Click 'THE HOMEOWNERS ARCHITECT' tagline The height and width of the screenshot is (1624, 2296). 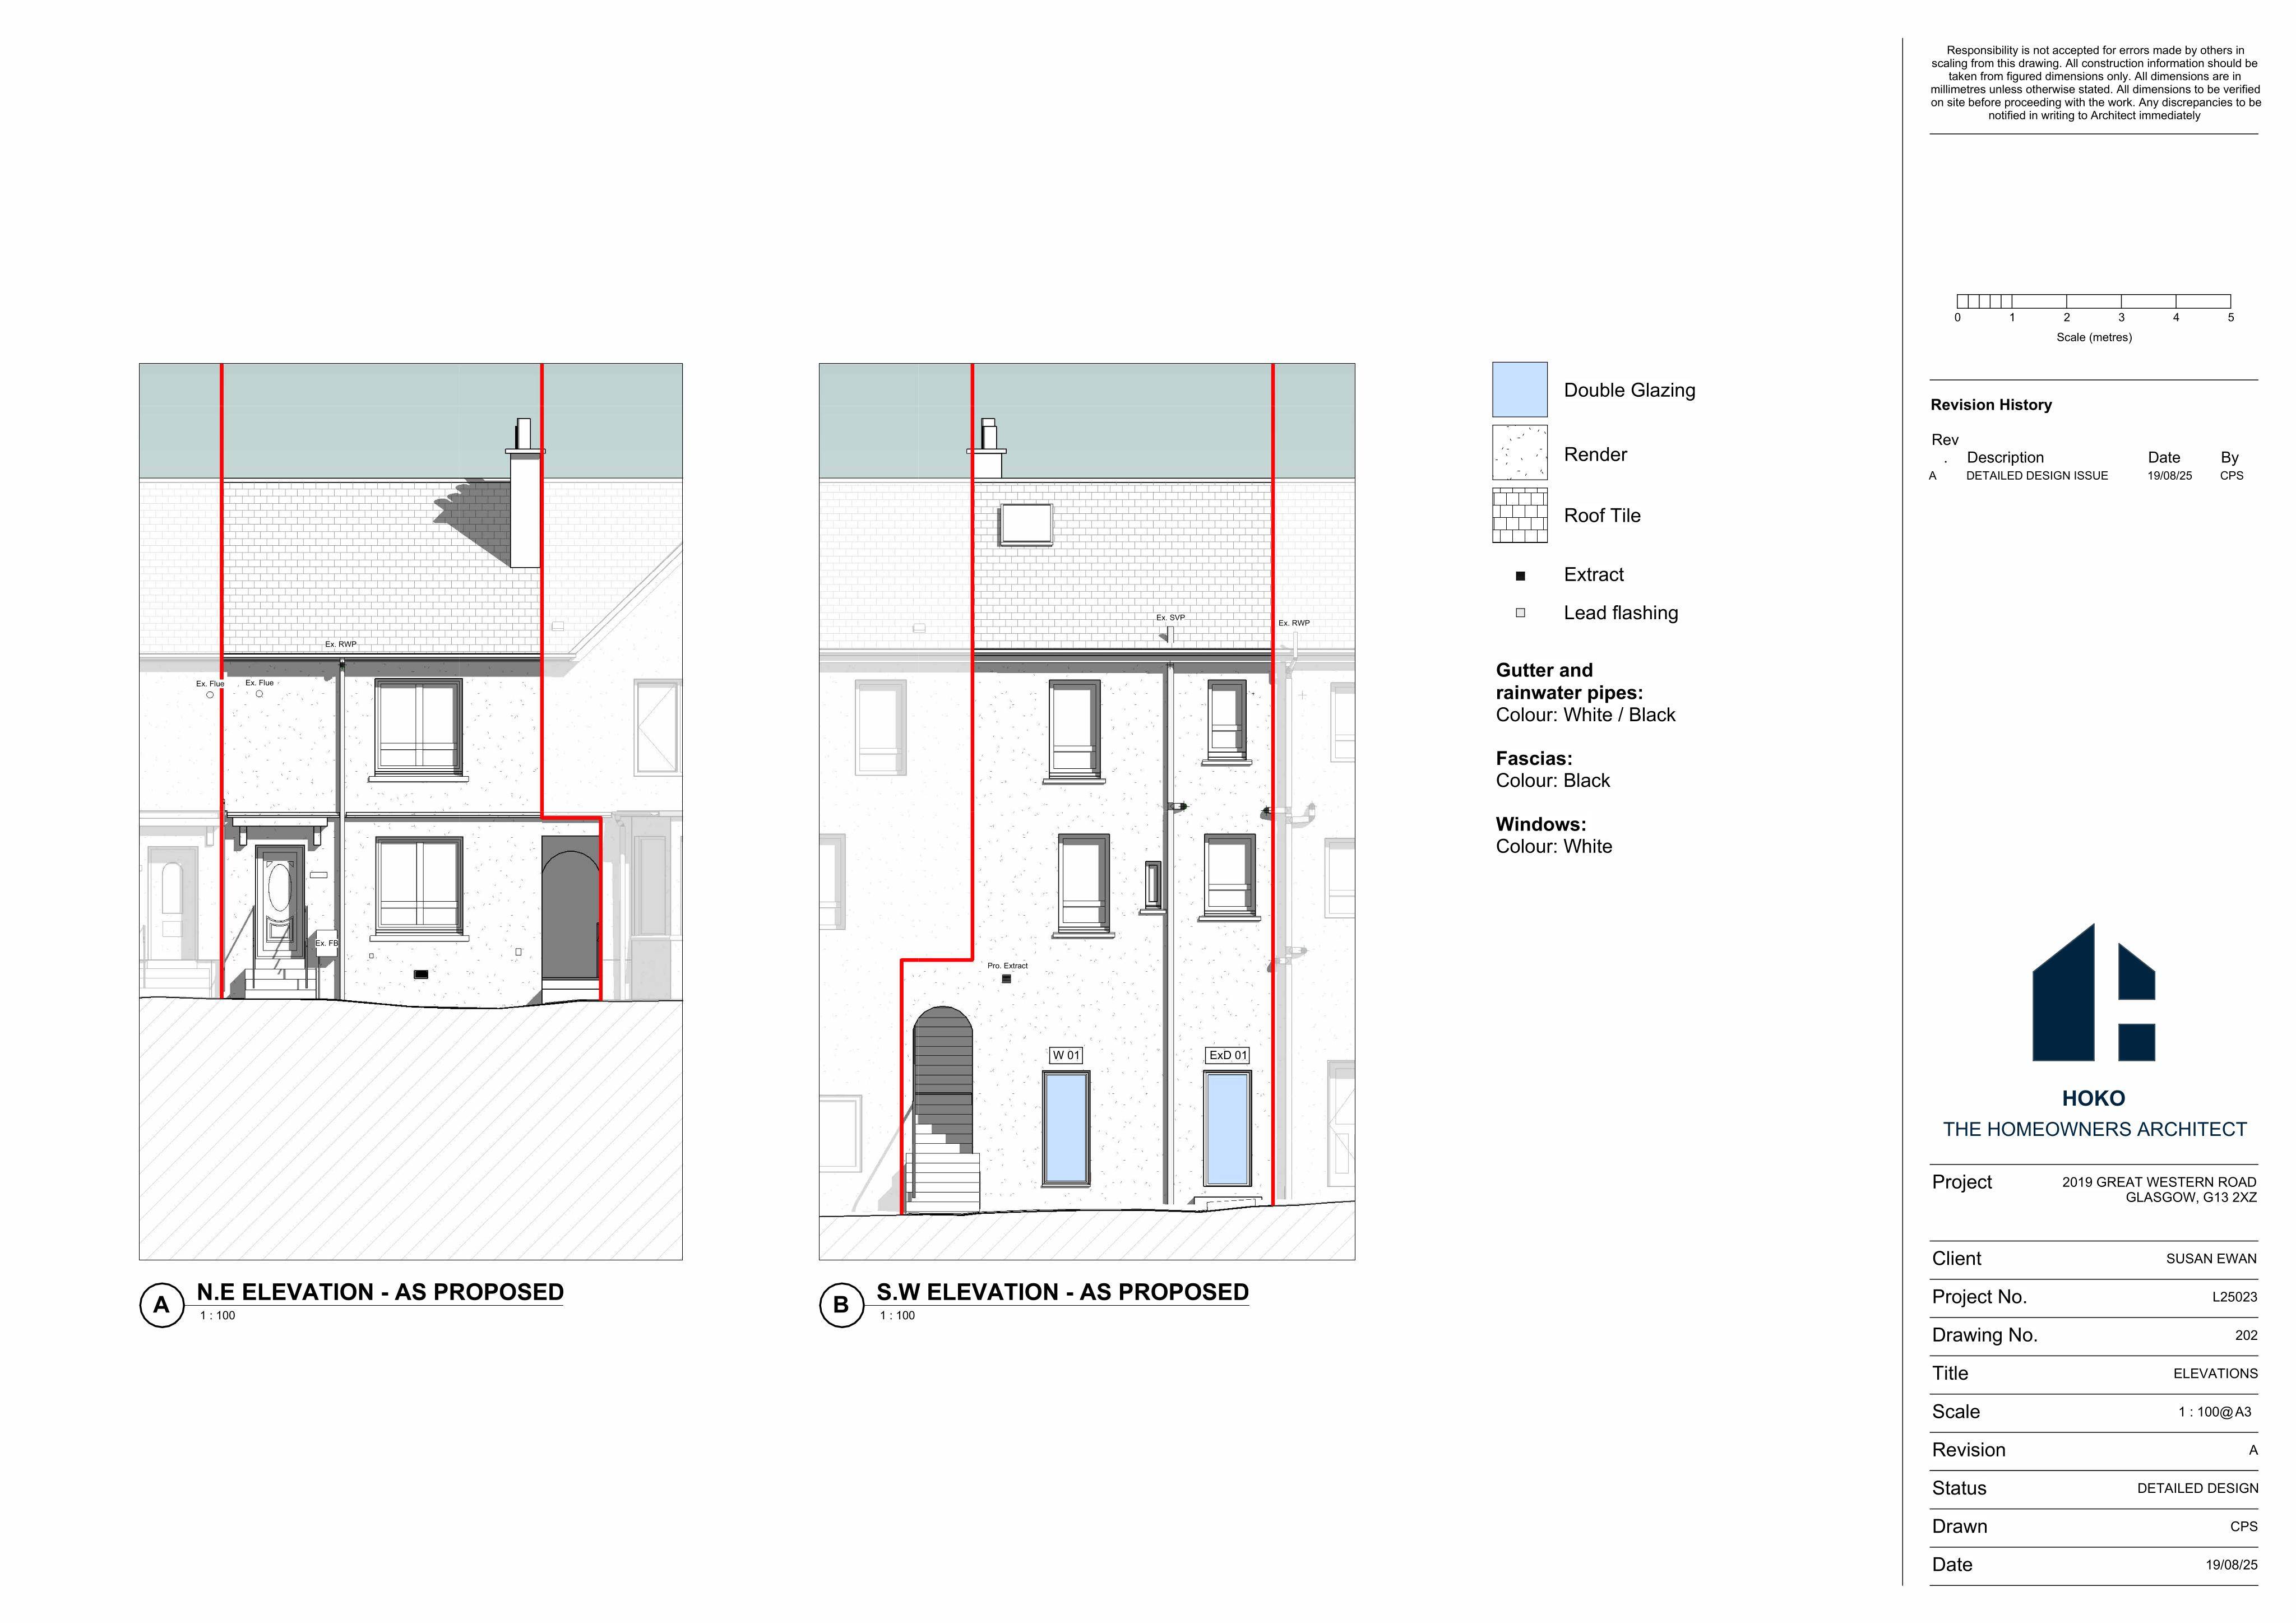point(2095,1130)
